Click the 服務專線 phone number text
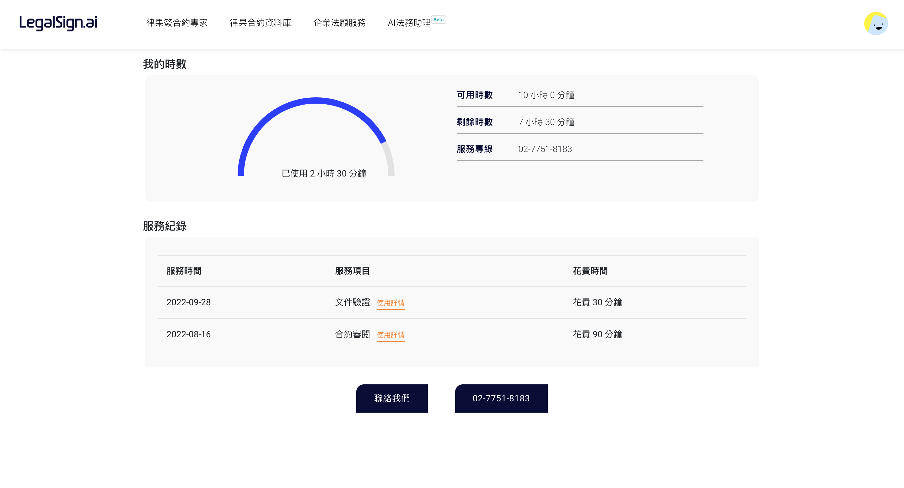This screenshot has width=904, height=488. (545, 149)
